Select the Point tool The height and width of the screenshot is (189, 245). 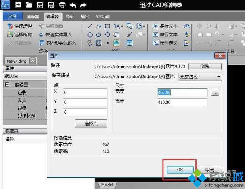click(107, 43)
